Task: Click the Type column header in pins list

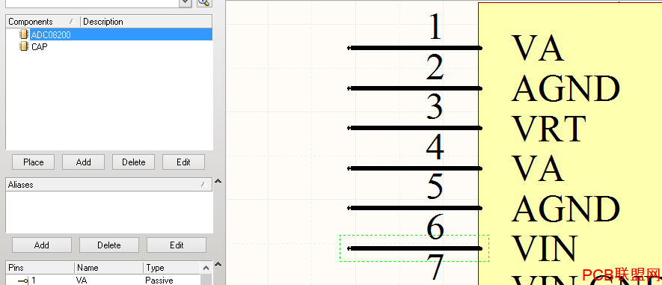Action: click(x=172, y=268)
